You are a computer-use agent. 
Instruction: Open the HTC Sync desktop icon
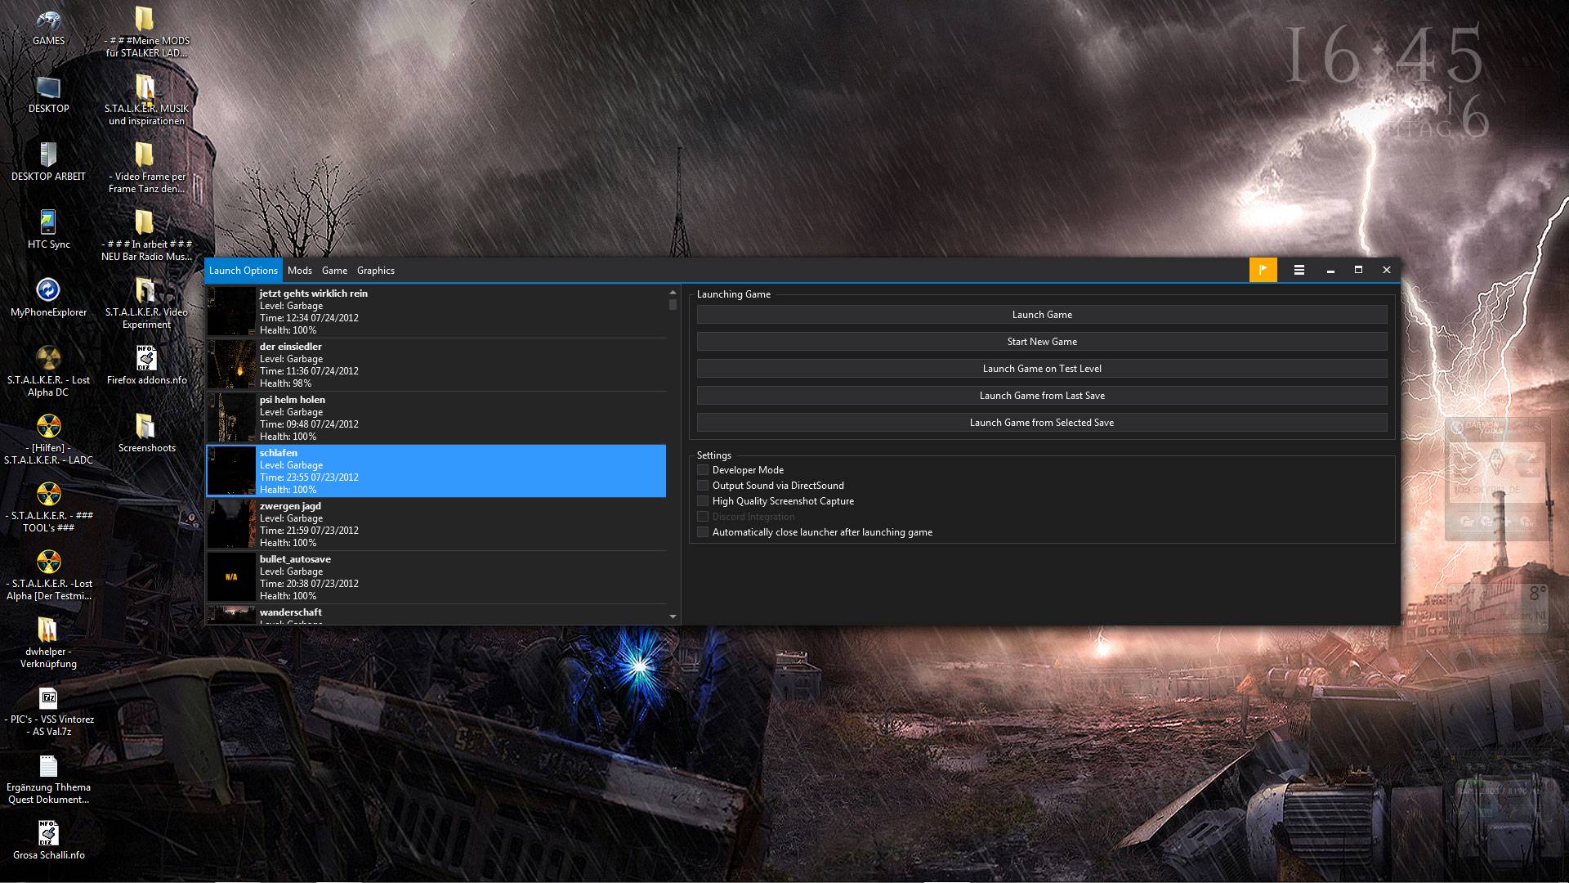(x=48, y=223)
